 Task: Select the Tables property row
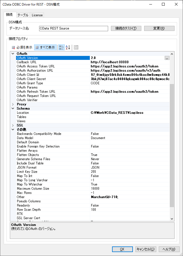pyautogui.click(x=93, y=117)
